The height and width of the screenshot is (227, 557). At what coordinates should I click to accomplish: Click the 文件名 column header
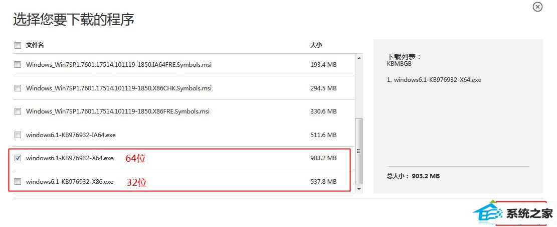pyautogui.click(x=35, y=45)
